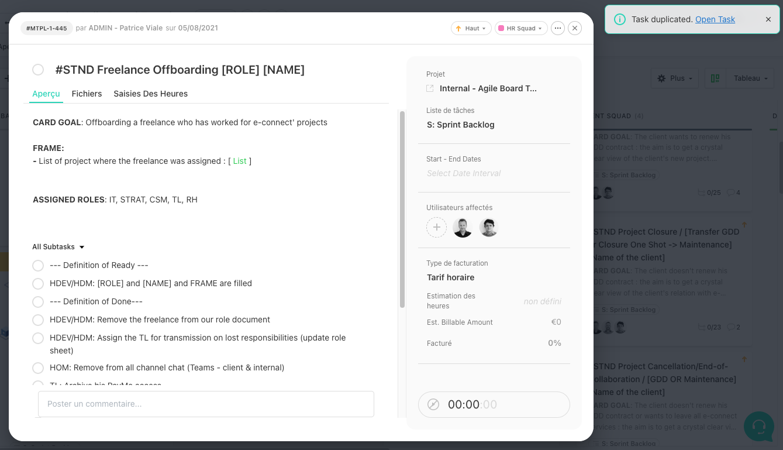Dismiss the Task duplicated notification
The image size is (783, 450).
[x=768, y=19]
